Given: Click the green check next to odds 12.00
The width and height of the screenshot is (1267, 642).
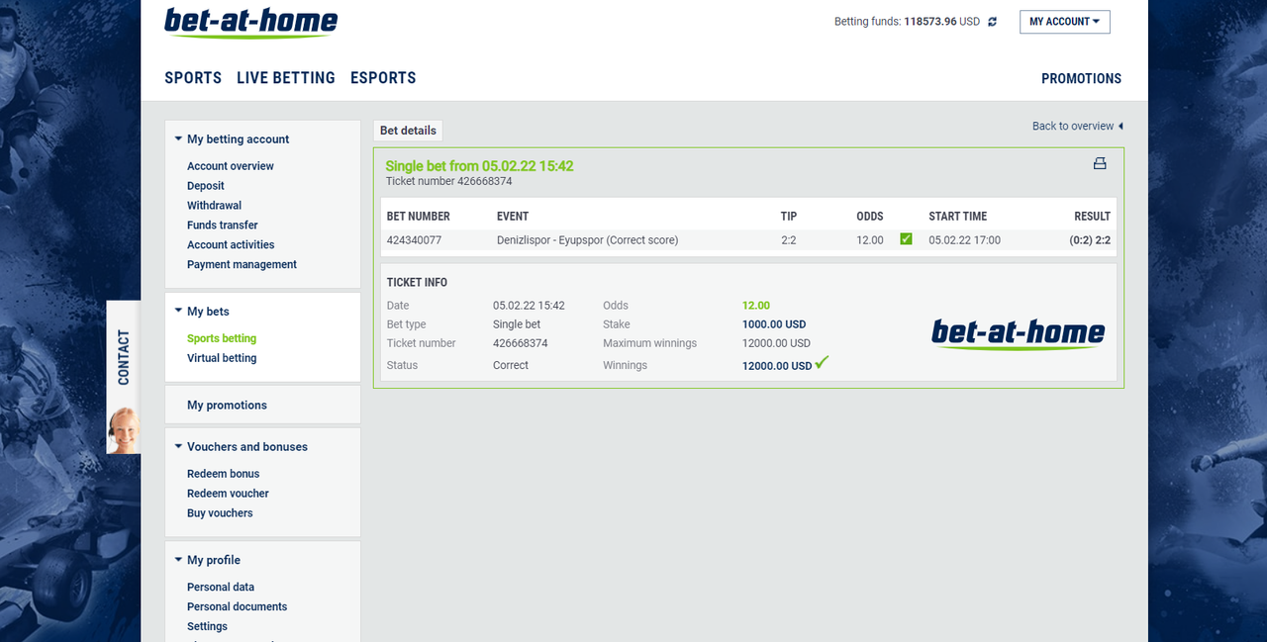Looking at the screenshot, I should coord(906,239).
